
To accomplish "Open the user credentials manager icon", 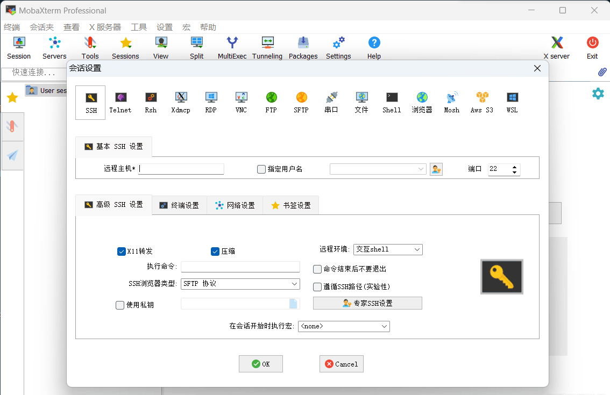I will 436,169.
